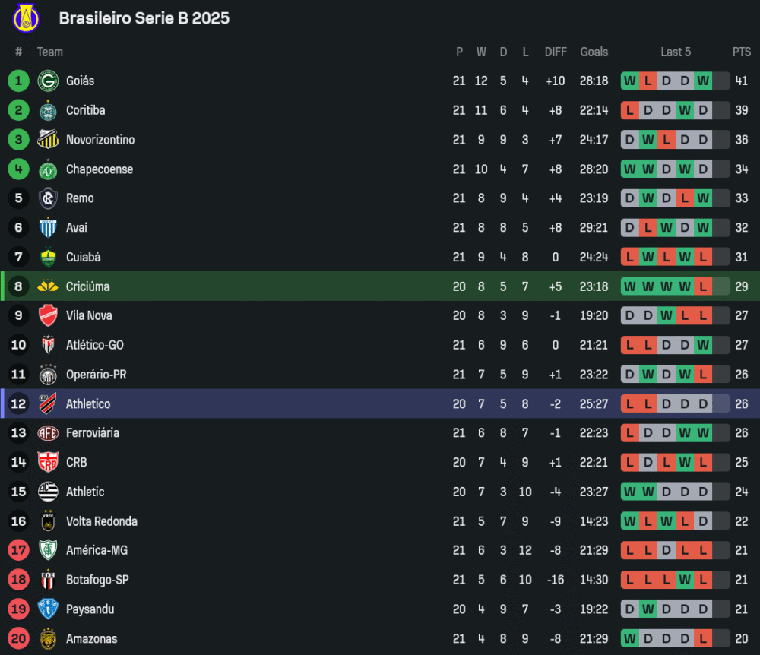Open the Volta Redonda team link
The width and height of the screenshot is (760, 655).
103,521
